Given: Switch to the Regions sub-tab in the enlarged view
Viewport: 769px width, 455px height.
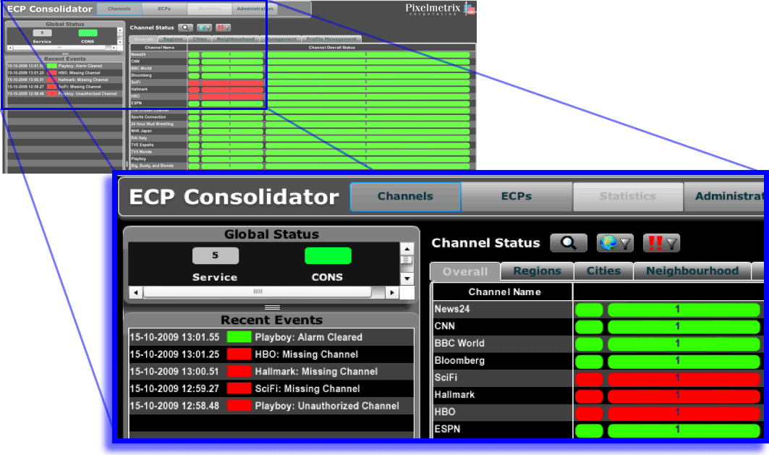Looking at the screenshot, I should click(x=537, y=271).
